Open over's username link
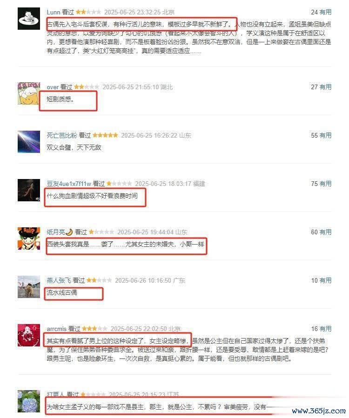The width and height of the screenshot is (349, 418). [x=53, y=87]
